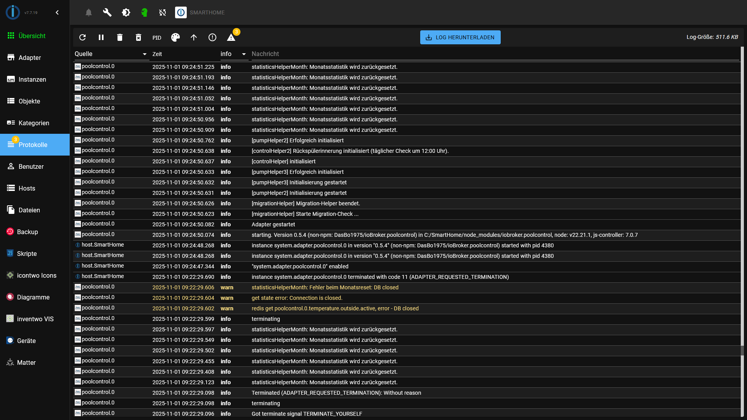Reload the log entries list
The width and height of the screenshot is (747, 420).
pos(82,37)
